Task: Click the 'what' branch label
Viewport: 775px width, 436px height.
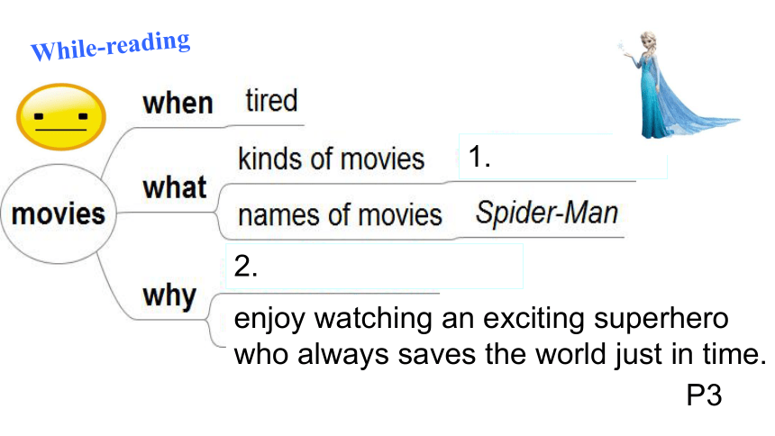Action: [175, 188]
